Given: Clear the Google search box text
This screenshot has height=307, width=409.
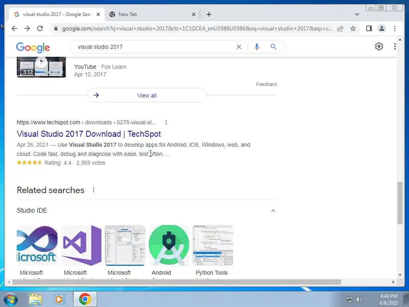Looking at the screenshot, I should pyautogui.click(x=239, y=47).
